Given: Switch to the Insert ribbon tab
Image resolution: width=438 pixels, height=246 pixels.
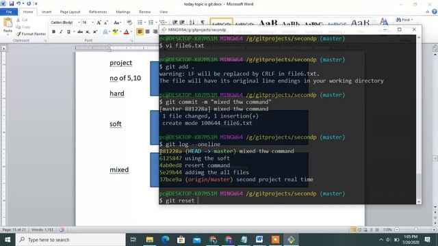Looking at the screenshot, I should [x=47, y=12].
